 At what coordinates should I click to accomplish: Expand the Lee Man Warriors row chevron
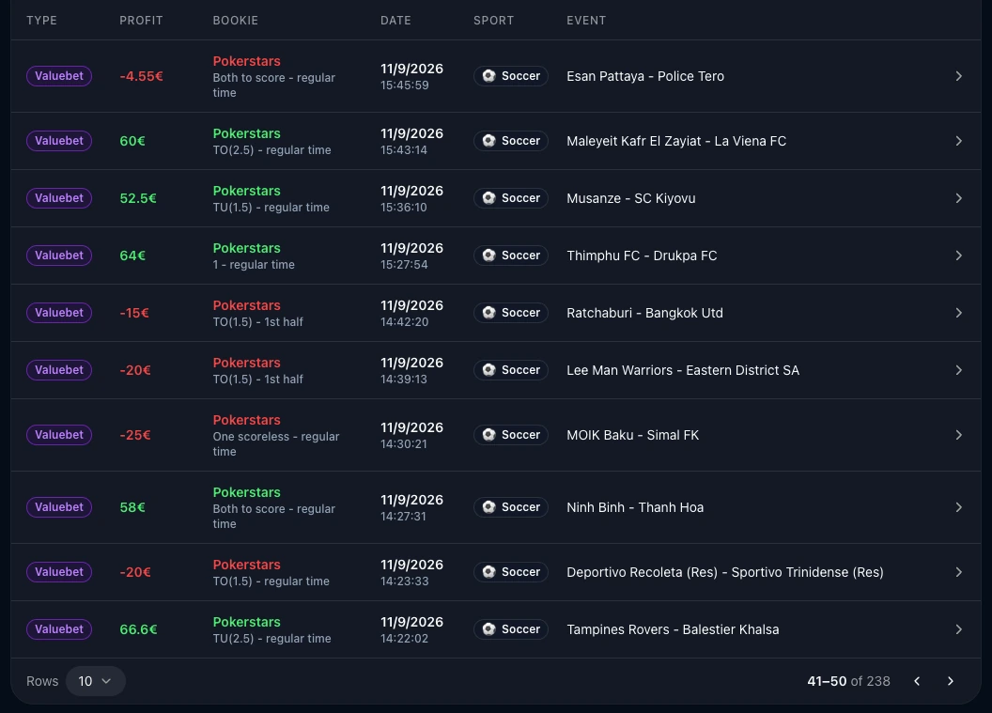pyautogui.click(x=958, y=370)
